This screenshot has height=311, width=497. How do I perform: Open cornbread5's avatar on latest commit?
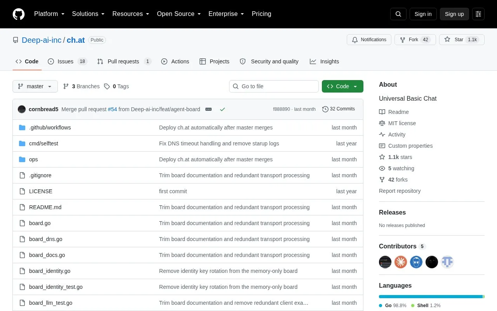coord(22,109)
